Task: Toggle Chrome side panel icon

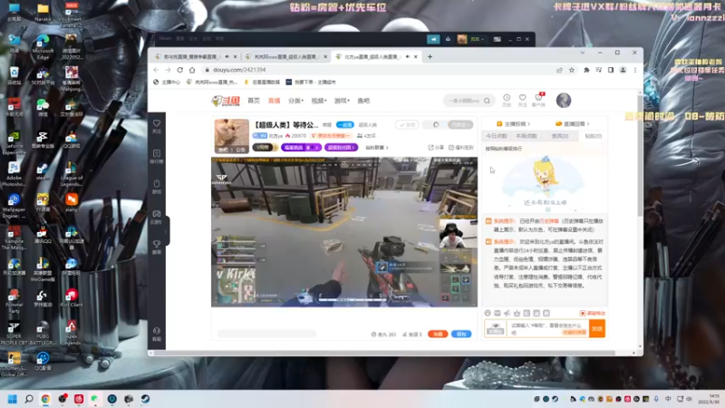Action: click(611, 70)
